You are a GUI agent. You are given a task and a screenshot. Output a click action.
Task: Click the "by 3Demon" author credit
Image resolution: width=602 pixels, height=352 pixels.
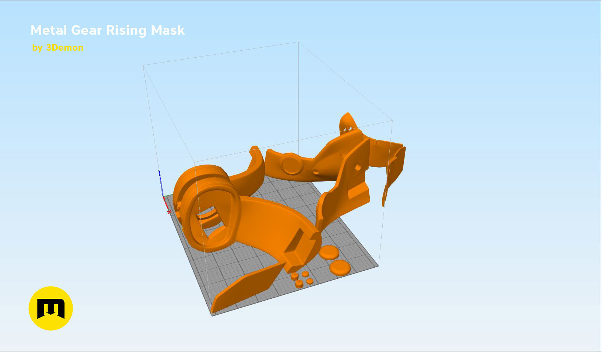click(x=57, y=48)
